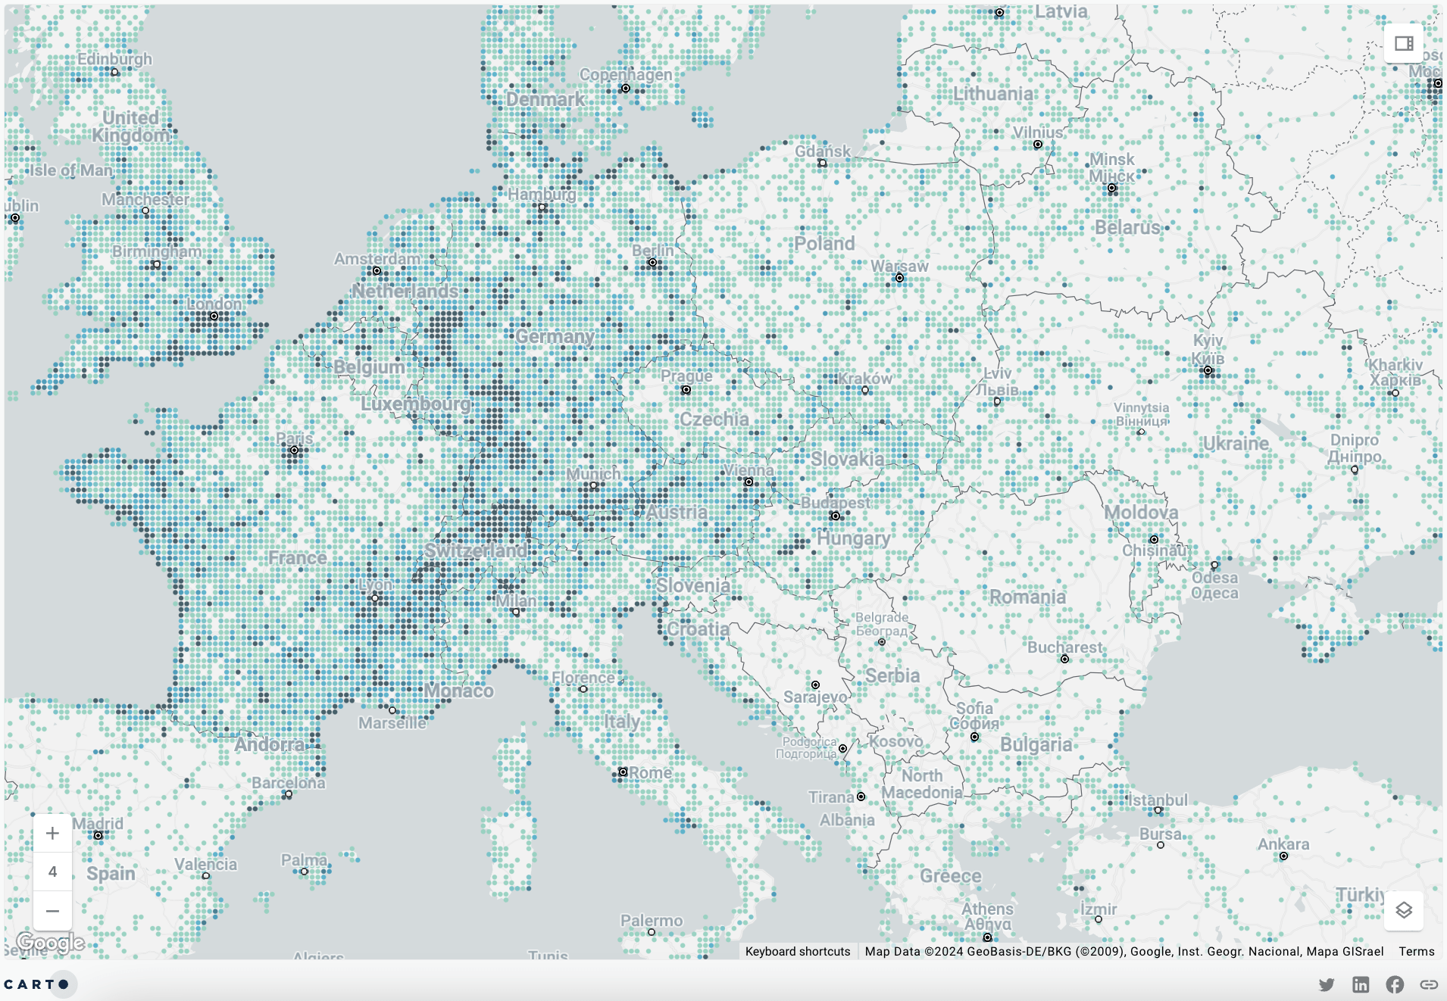Select the London city marker

click(215, 316)
